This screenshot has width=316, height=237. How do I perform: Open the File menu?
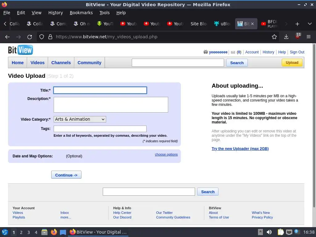tap(7, 13)
